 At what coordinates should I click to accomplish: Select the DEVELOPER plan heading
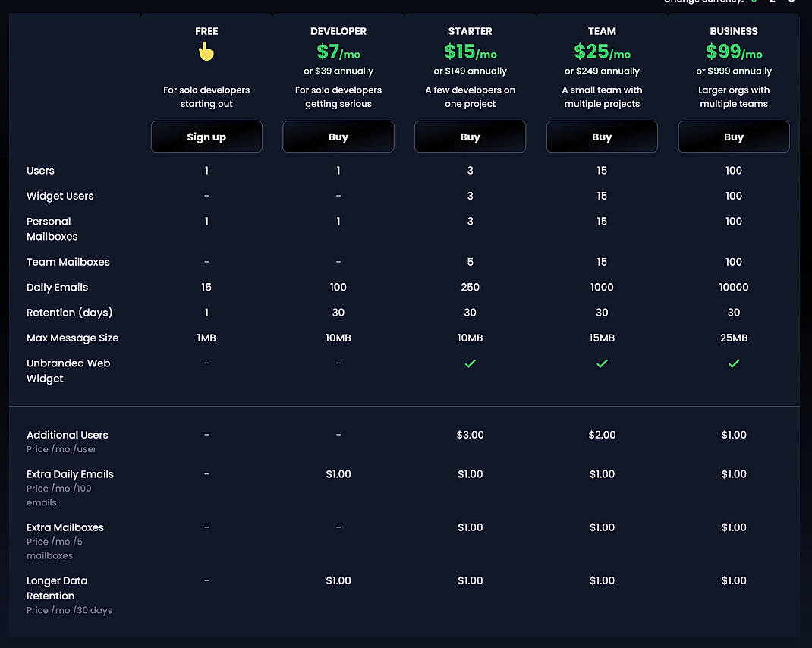click(338, 31)
